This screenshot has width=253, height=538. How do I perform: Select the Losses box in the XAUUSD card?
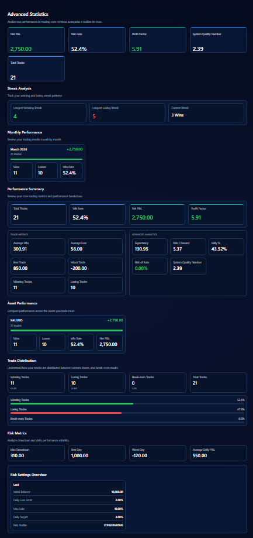click(x=53, y=342)
